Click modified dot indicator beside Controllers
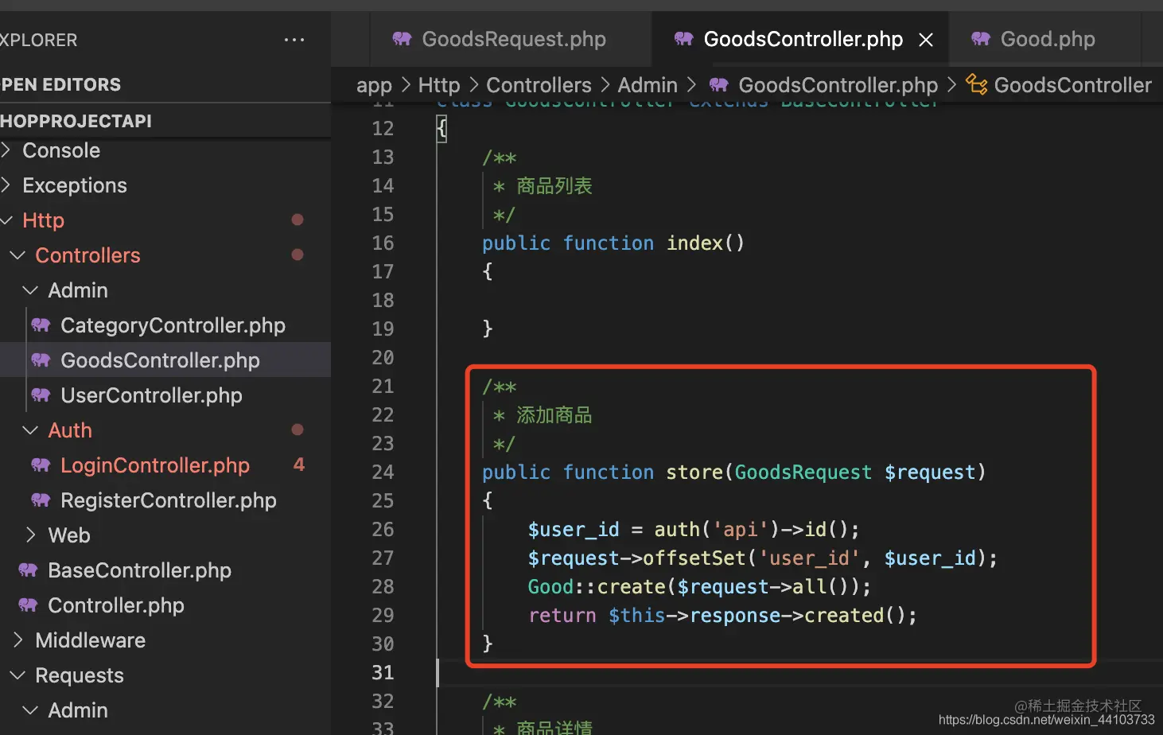 point(298,255)
